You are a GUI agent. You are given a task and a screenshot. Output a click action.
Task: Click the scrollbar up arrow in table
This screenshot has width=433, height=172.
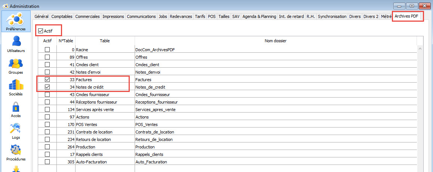(420, 49)
